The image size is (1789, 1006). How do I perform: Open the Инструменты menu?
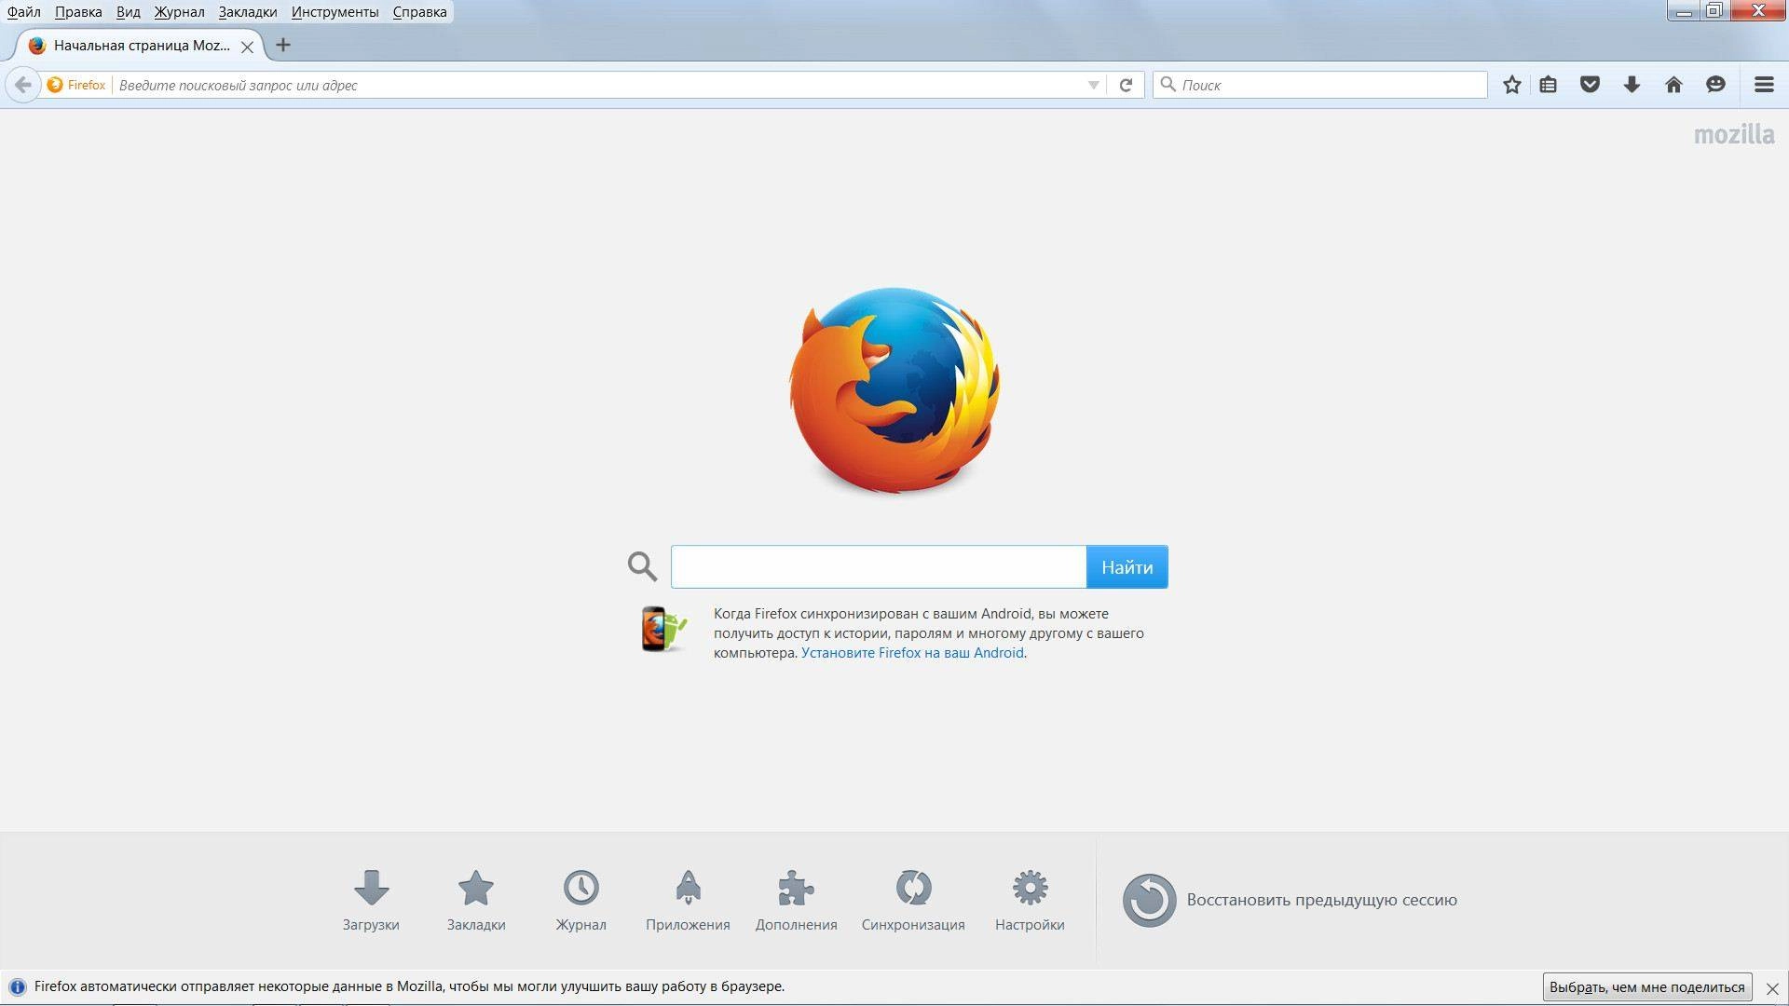click(x=335, y=12)
